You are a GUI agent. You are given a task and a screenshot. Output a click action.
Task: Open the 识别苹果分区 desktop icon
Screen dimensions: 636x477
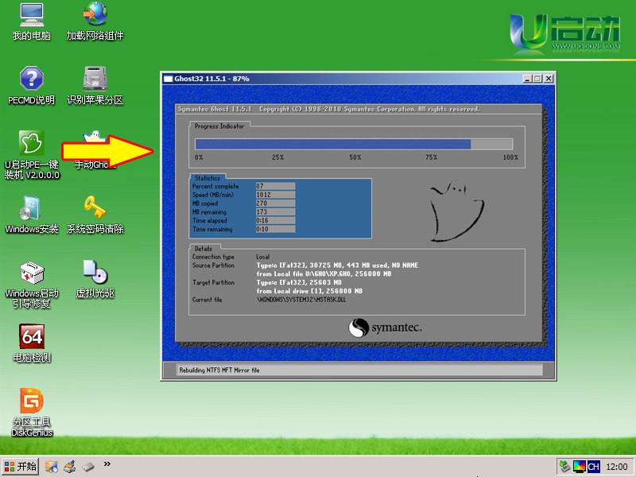(95, 86)
